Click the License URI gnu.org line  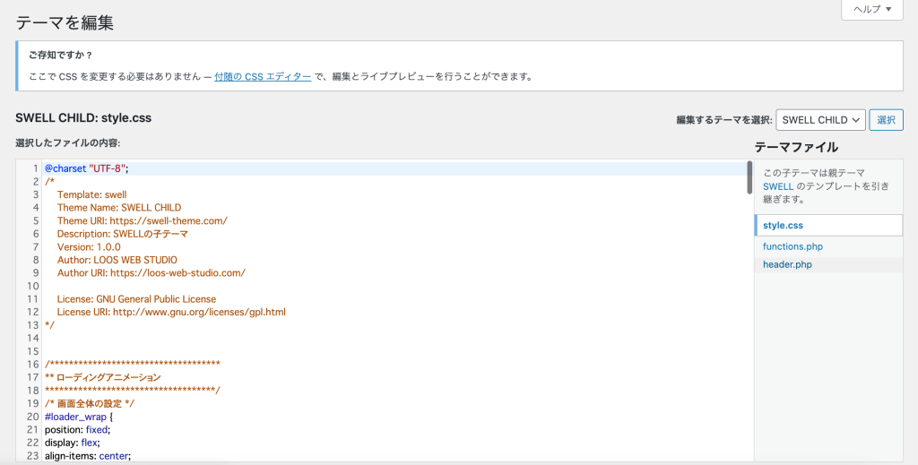coord(171,312)
